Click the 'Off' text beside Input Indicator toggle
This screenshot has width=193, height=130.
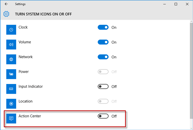tap(114, 87)
